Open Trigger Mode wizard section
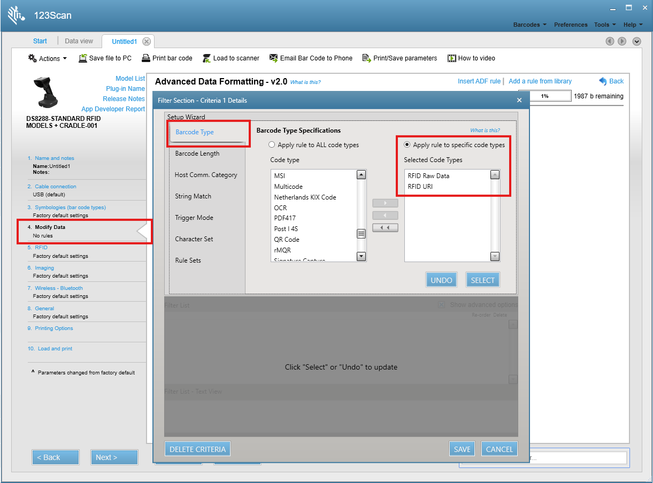This screenshot has height=483, width=653. tap(194, 218)
